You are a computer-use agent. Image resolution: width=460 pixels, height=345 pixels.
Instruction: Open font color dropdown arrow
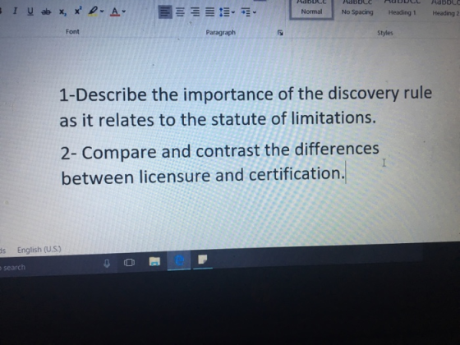124,11
